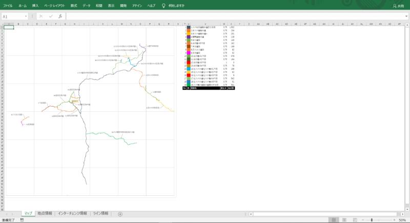
Task: Switch to Page Break Preview icon
Action: pyautogui.click(x=355, y=220)
